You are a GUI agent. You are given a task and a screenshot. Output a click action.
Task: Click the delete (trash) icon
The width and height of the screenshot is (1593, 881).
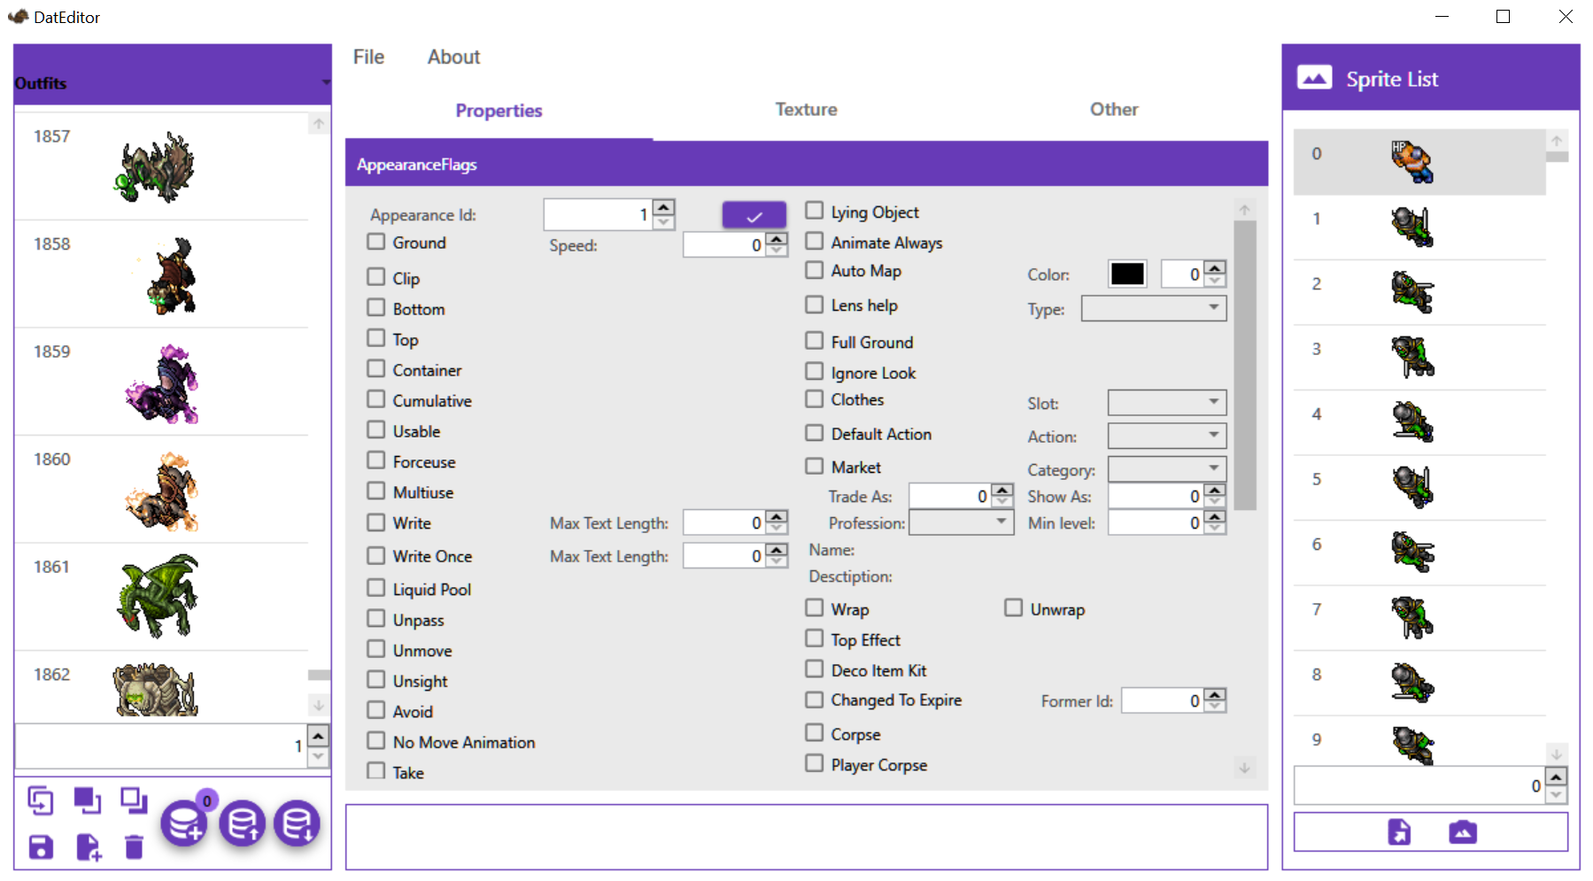[x=134, y=847]
